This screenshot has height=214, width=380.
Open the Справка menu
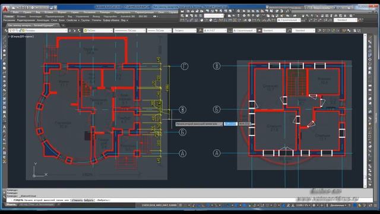[173, 12]
